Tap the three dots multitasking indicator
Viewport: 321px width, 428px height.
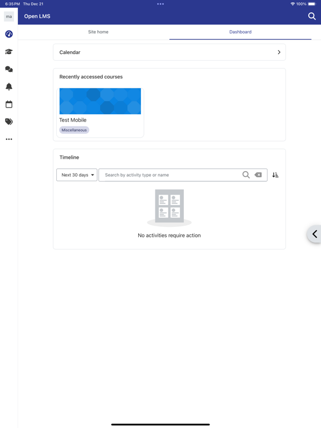click(x=160, y=4)
